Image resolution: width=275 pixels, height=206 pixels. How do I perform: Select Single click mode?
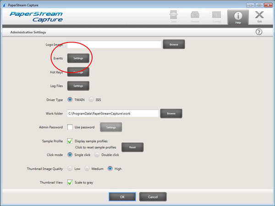click(70, 155)
